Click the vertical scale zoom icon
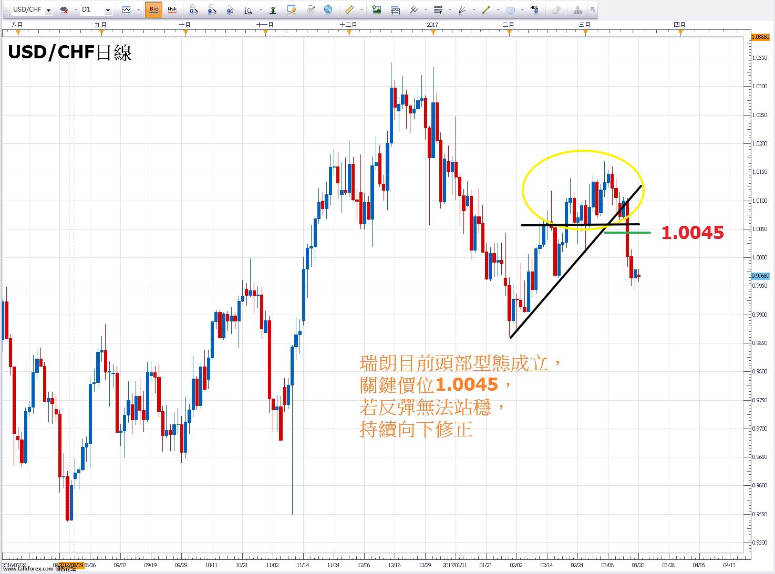 [x=249, y=9]
